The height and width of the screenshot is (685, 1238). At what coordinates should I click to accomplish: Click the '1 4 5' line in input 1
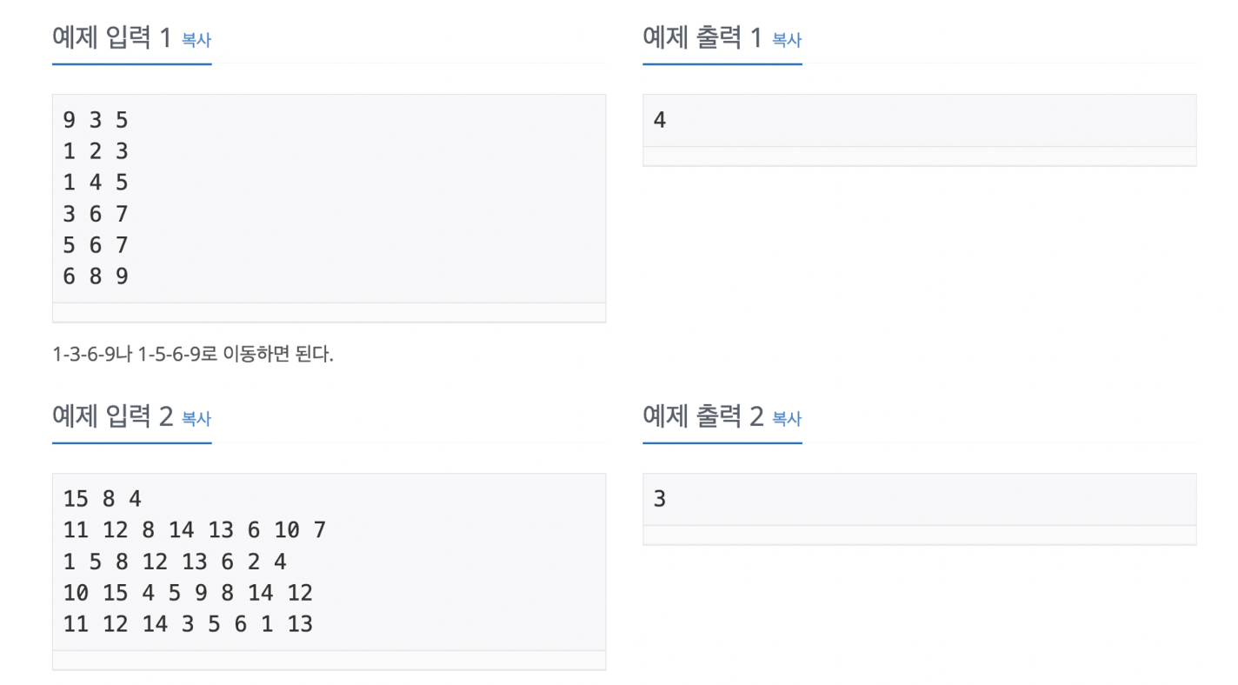pyautogui.click(x=96, y=183)
